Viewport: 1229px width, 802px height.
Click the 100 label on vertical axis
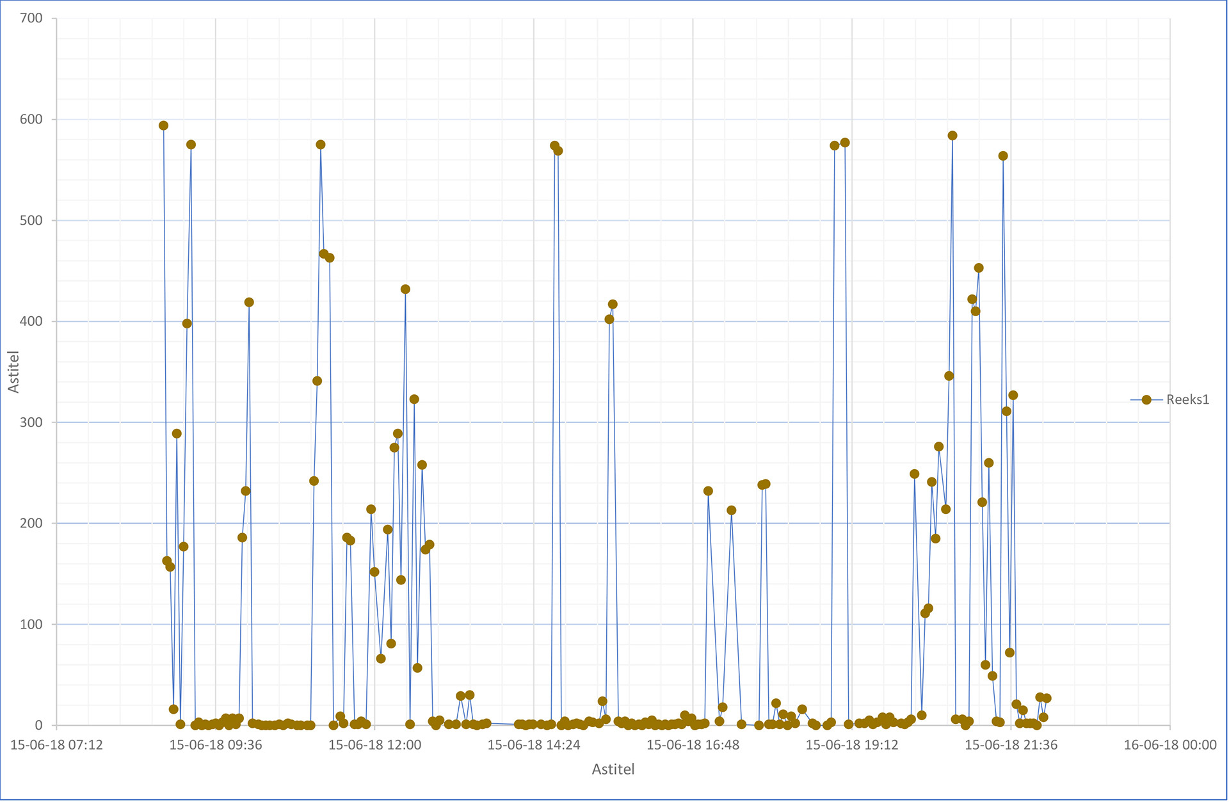(x=31, y=625)
